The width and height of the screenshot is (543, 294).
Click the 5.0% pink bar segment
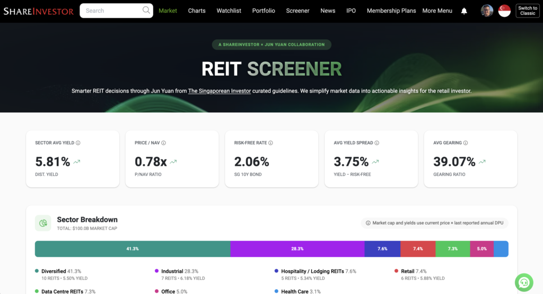click(x=481, y=249)
